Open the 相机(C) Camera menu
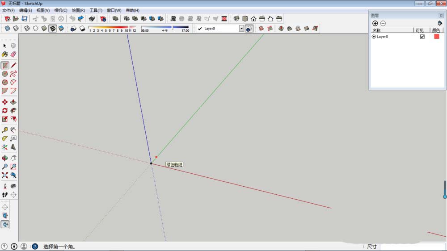This screenshot has height=251, width=447. (x=61, y=10)
